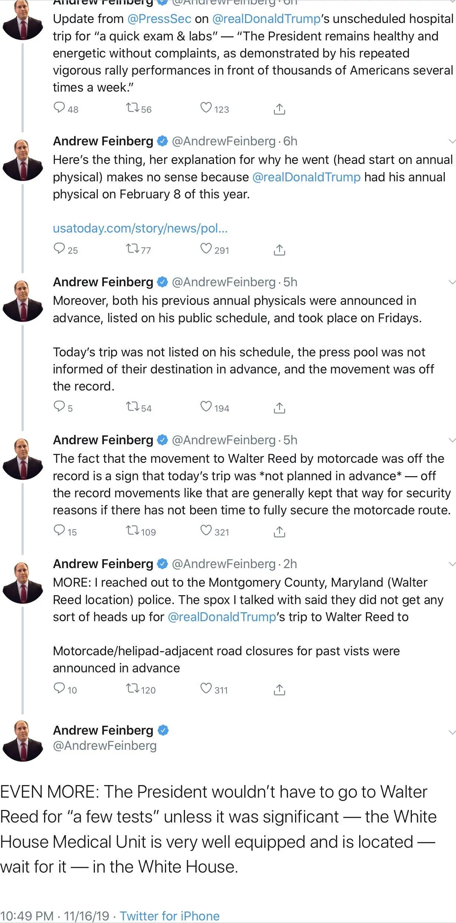Share the tweet with 311 likes

coord(279,690)
